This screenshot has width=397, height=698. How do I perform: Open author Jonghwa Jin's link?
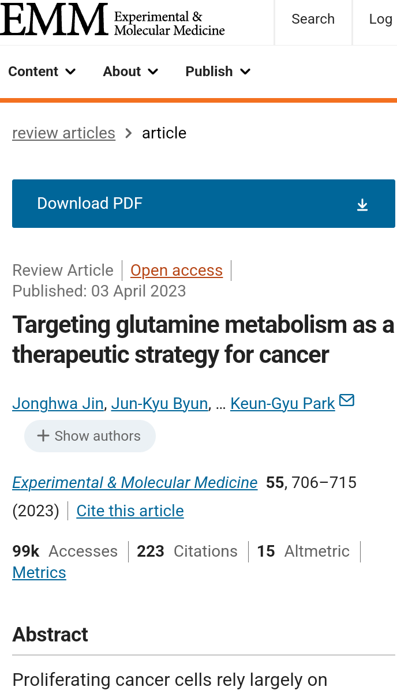click(x=58, y=404)
